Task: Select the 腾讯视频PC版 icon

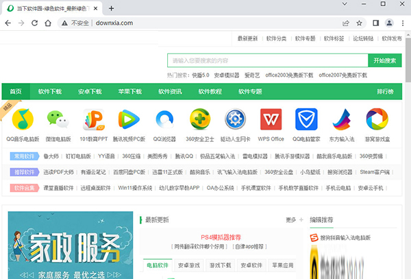Action: 129,119
